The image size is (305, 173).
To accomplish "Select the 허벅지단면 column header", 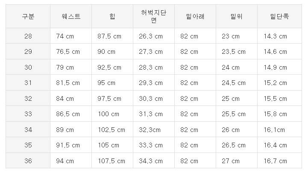I will pos(153,17).
